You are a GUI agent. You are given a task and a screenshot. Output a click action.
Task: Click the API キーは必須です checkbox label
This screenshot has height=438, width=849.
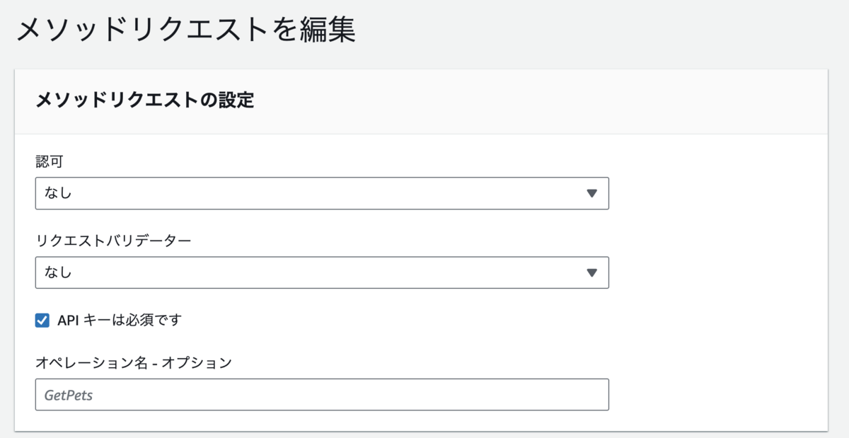[120, 321]
